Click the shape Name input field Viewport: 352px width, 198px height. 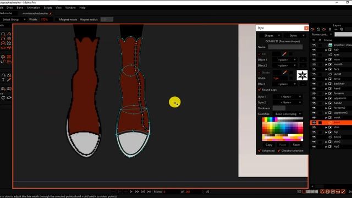pyautogui.click(x=285, y=47)
